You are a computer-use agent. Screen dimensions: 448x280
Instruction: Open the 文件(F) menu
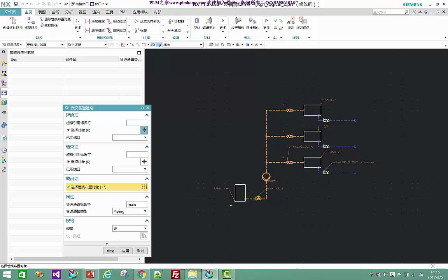10,12
